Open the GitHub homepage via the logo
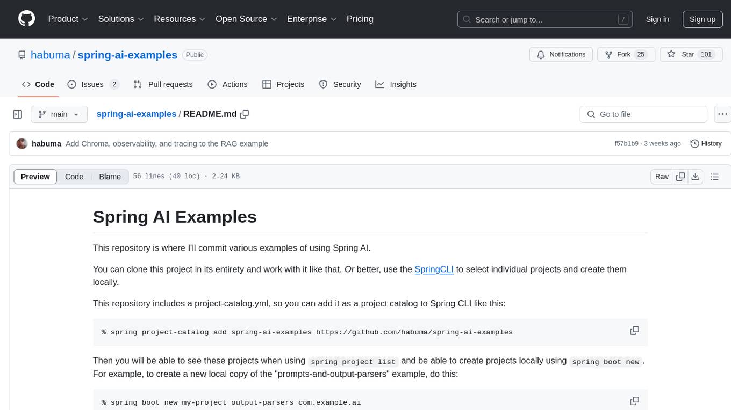 [x=26, y=19]
